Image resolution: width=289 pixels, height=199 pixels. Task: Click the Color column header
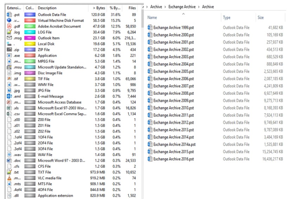pyautogui.click(x=30, y=8)
